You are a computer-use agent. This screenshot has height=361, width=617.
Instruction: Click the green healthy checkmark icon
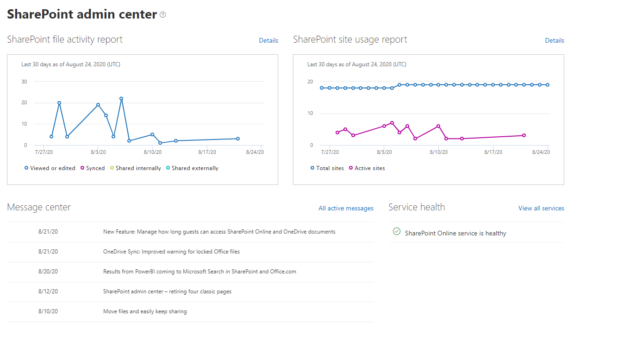click(x=396, y=231)
